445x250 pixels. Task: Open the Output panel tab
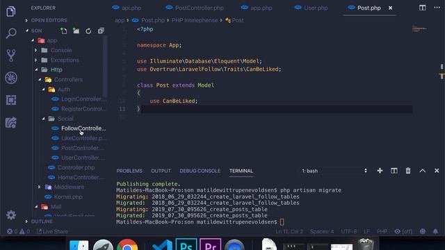(x=161, y=171)
